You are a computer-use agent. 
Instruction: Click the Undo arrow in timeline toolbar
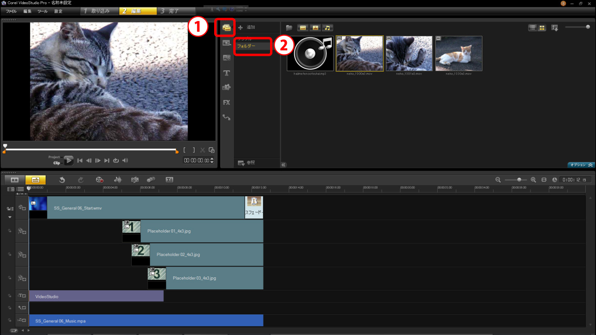coord(62,180)
